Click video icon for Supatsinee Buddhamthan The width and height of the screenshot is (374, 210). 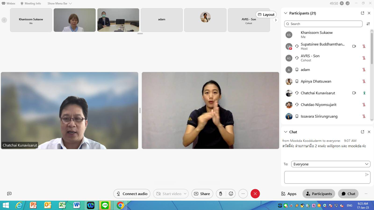pyautogui.click(x=354, y=46)
